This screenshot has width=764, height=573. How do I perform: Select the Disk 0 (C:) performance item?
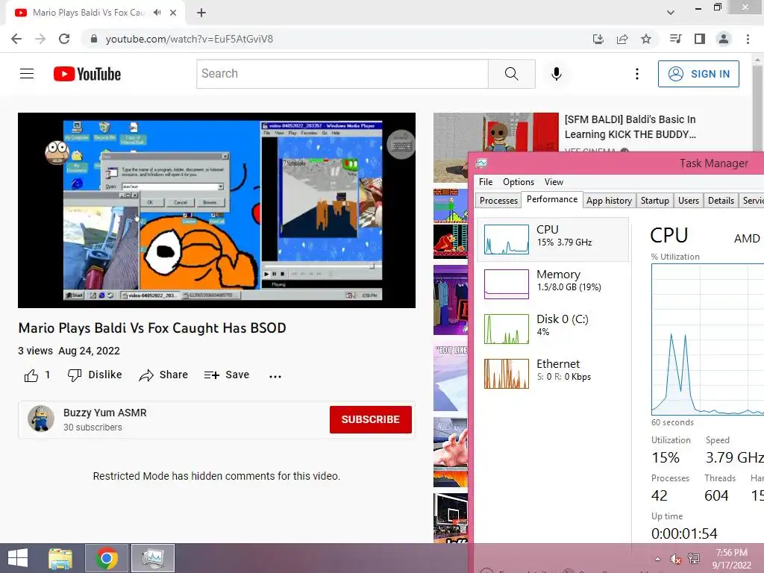553,329
